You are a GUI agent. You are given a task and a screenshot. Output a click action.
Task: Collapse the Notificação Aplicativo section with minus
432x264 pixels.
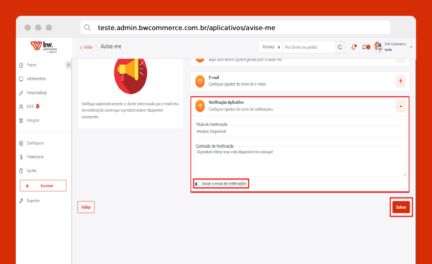click(x=400, y=106)
